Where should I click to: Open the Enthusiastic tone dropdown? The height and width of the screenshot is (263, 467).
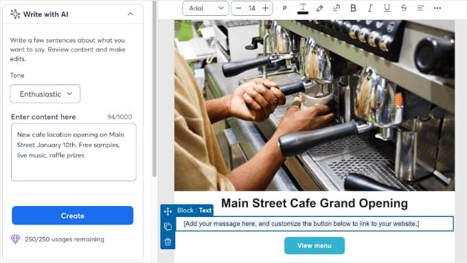pyautogui.click(x=45, y=94)
